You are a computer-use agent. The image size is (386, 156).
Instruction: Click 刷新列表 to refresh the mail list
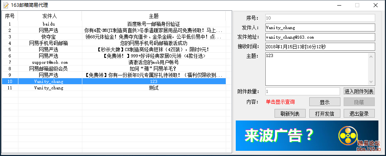point(290,113)
